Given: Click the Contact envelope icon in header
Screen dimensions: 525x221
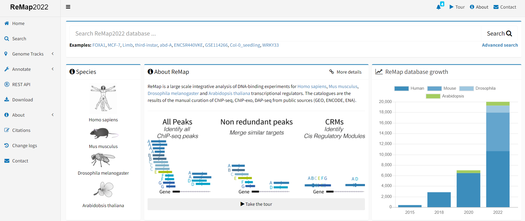Looking at the screenshot, I should [x=496, y=7].
